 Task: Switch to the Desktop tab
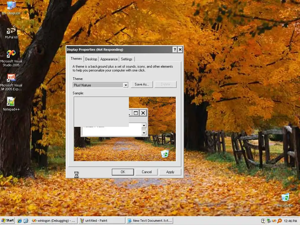coord(91,59)
